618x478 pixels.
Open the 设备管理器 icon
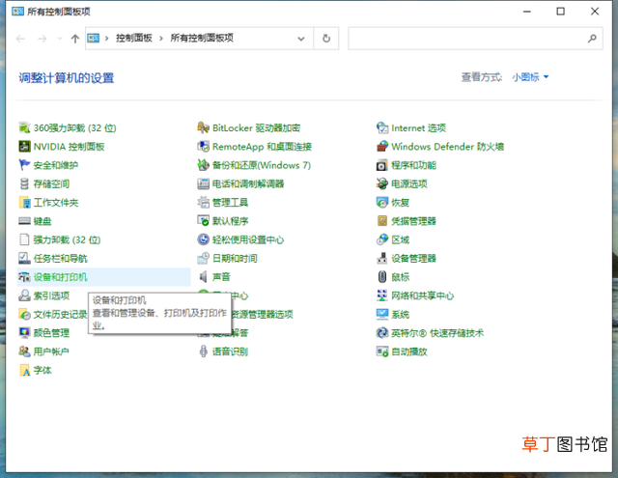coord(382,258)
